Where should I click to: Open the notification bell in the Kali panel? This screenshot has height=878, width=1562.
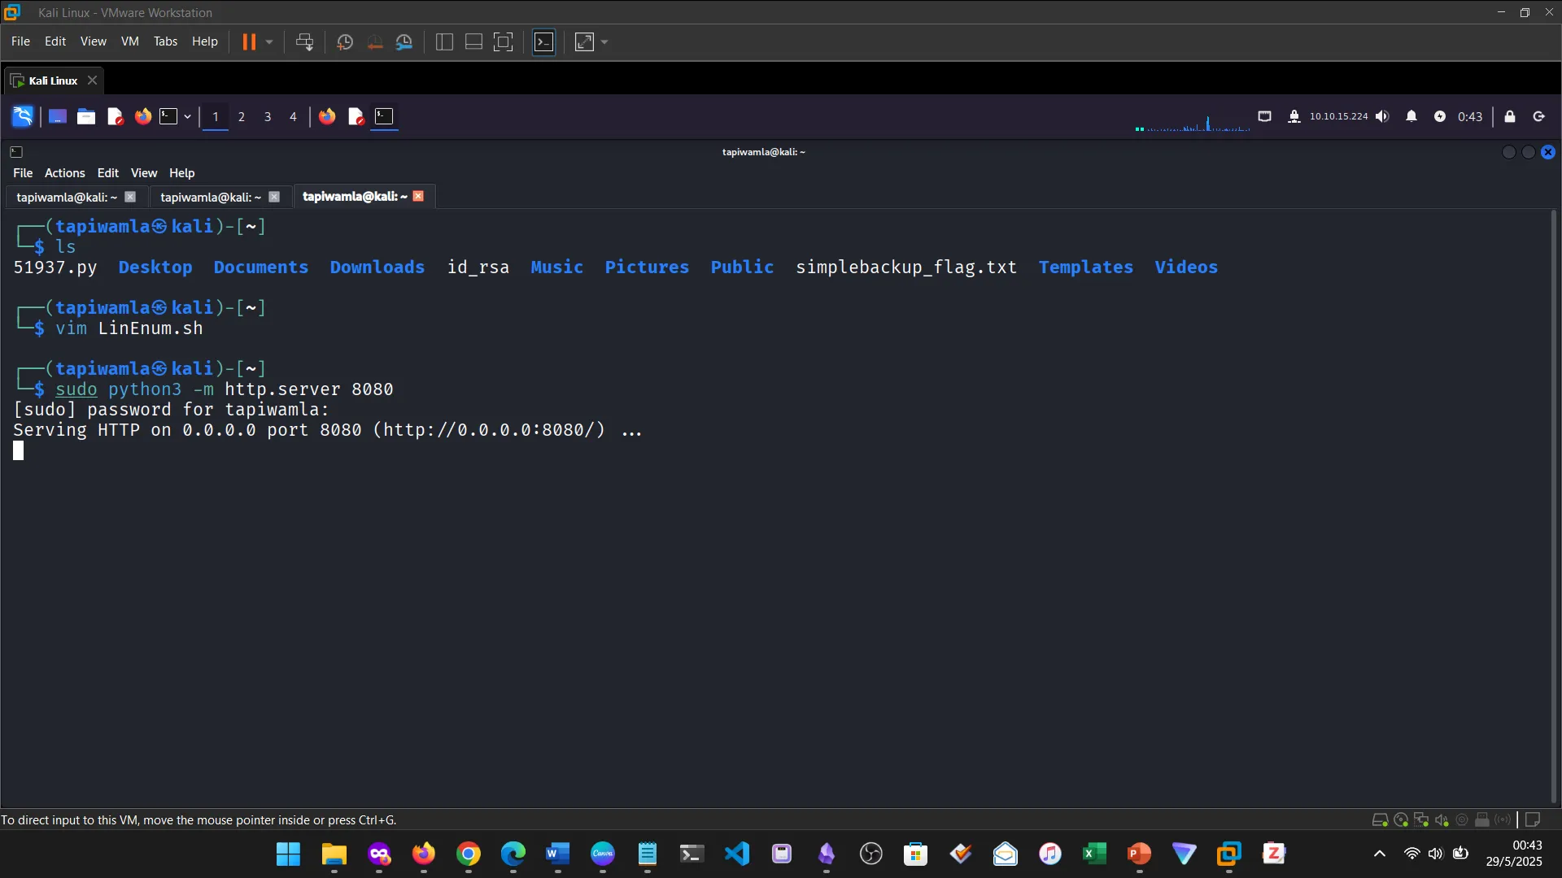tap(1411, 116)
